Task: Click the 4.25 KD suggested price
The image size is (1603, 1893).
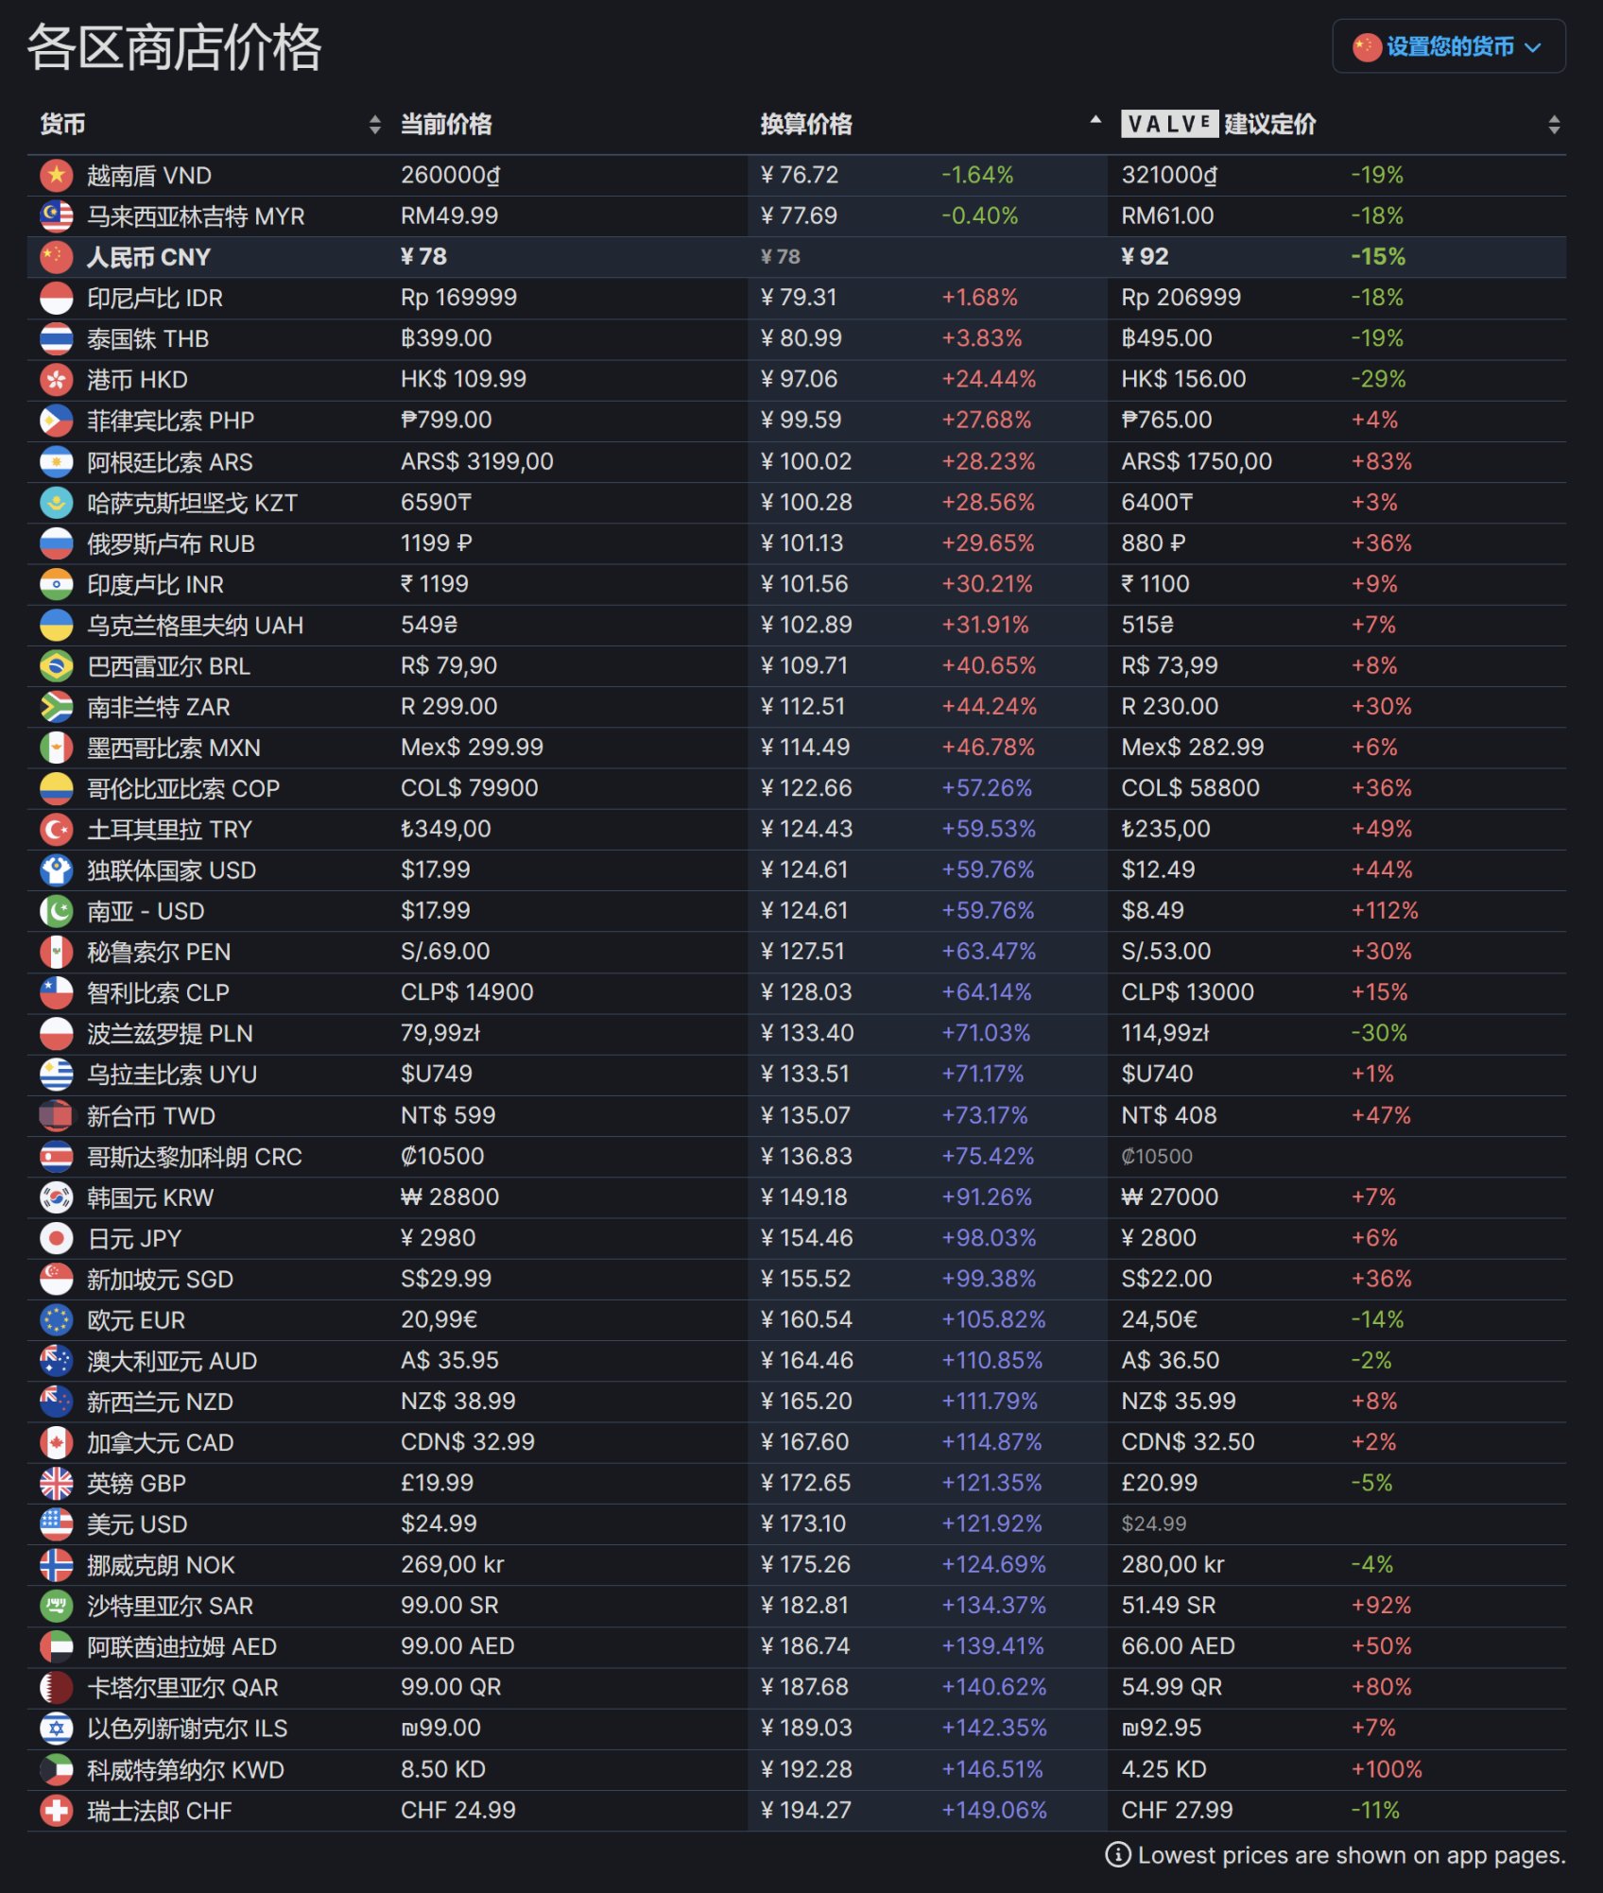Action: (1163, 1769)
